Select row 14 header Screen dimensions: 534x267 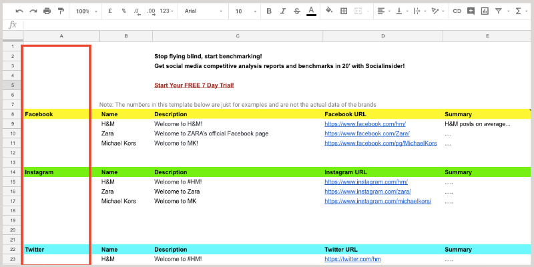click(13, 172)
